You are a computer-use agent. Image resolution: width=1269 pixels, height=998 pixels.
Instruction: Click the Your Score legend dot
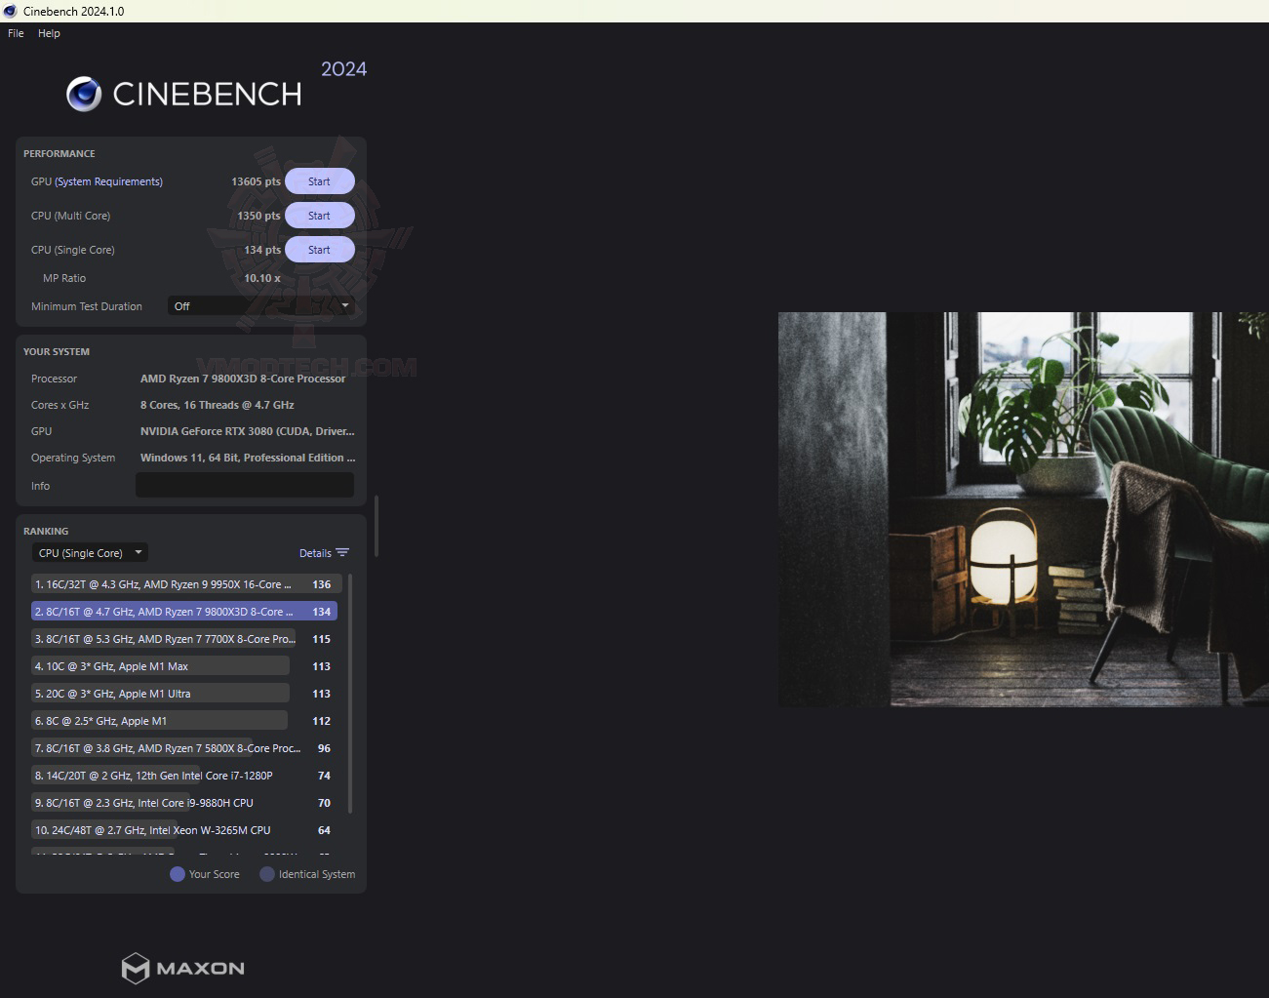(178, 874)
